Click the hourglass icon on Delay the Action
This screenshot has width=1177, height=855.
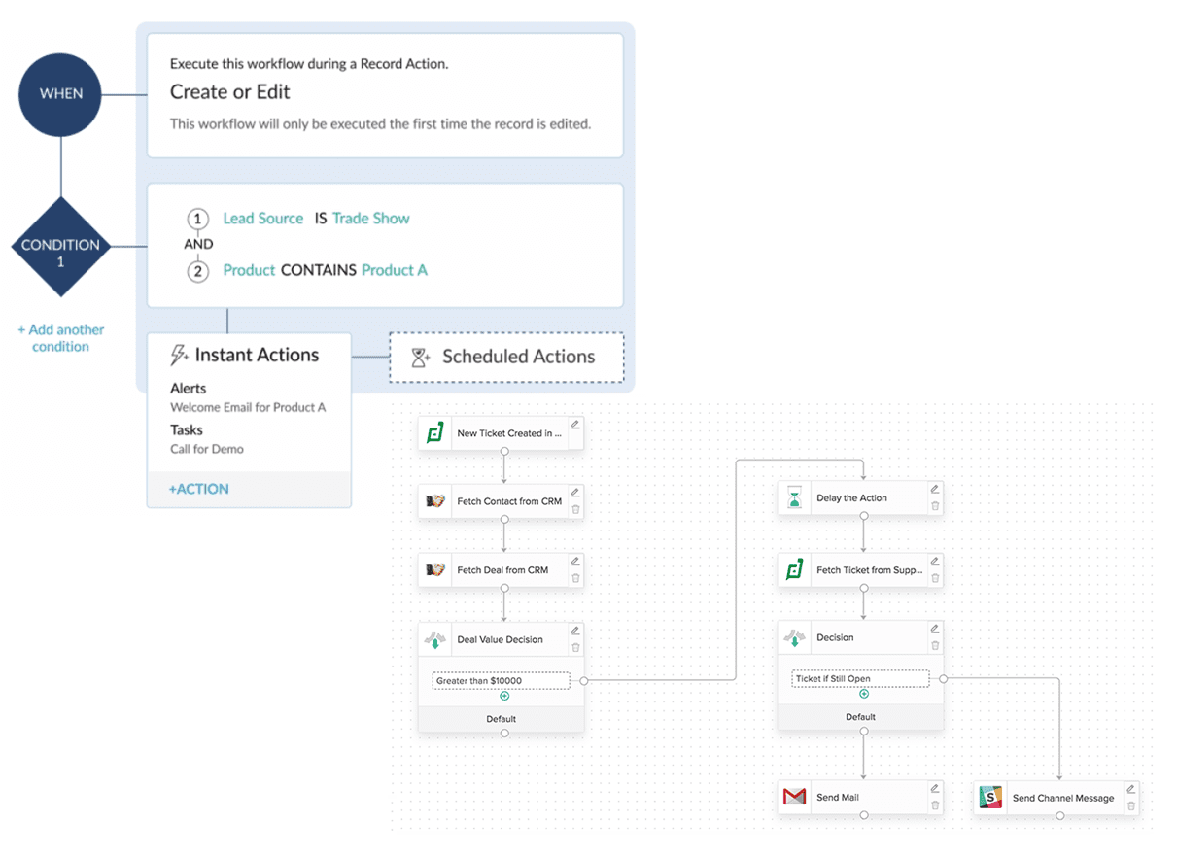(795, 498)
